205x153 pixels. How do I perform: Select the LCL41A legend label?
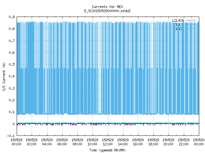pyautogui.click(x=178, y=20)
